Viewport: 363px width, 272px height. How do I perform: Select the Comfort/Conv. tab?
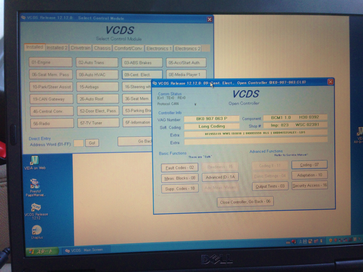point(128,48)
